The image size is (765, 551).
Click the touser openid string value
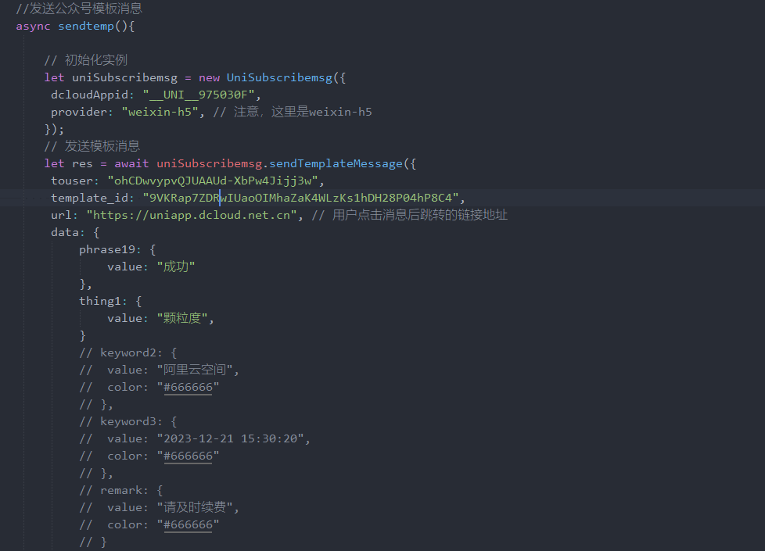[x=213, y=181]
